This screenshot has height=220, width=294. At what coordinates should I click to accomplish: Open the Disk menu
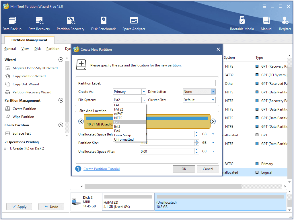[38, 49]
